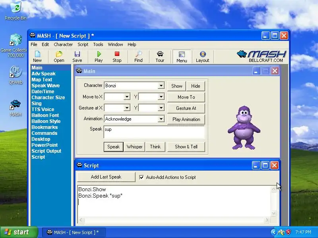Click the Move To button
This screenshot has height=238, width=318.
[x=186, y=97]
